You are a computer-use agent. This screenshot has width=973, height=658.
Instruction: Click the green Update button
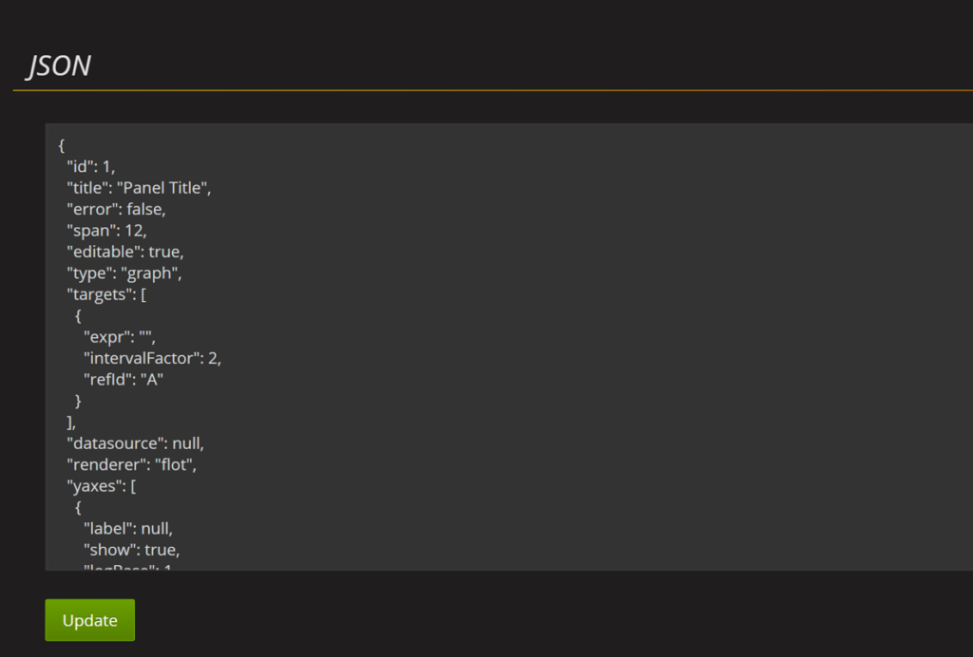pos(90,620)
